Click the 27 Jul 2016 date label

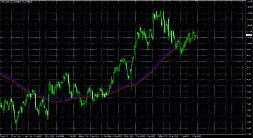[x=72, y=136]
